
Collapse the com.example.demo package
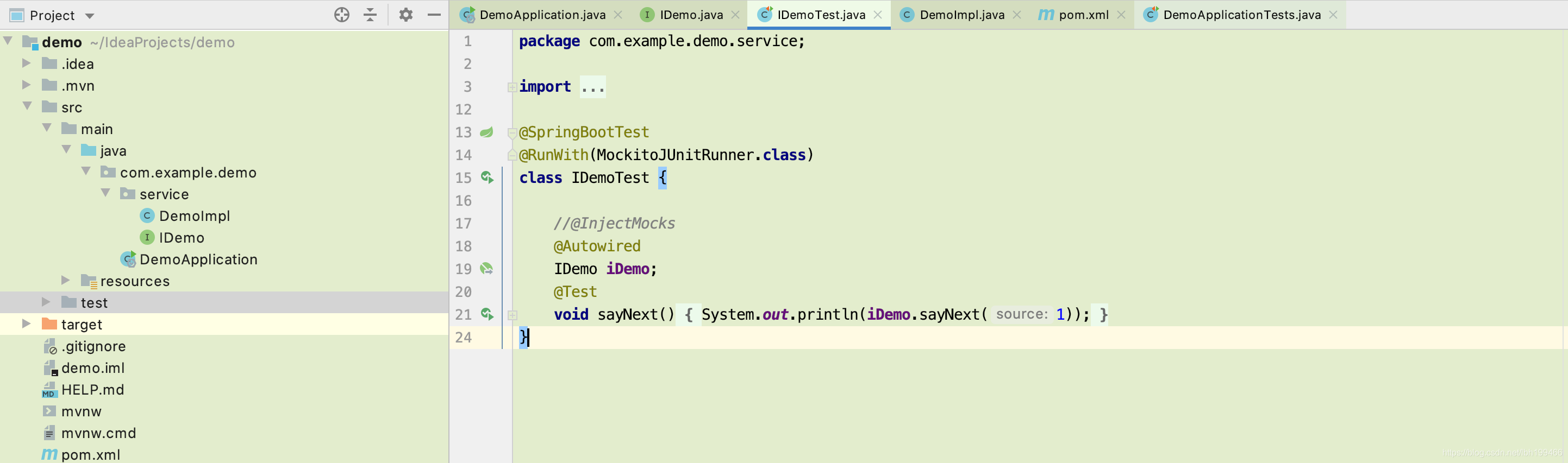pyautogui.click(x=86, y=172)
